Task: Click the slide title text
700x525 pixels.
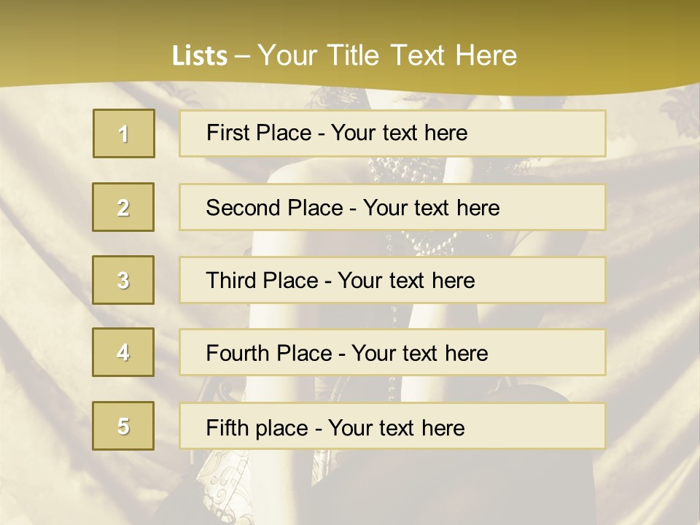Action: point(344,55)
